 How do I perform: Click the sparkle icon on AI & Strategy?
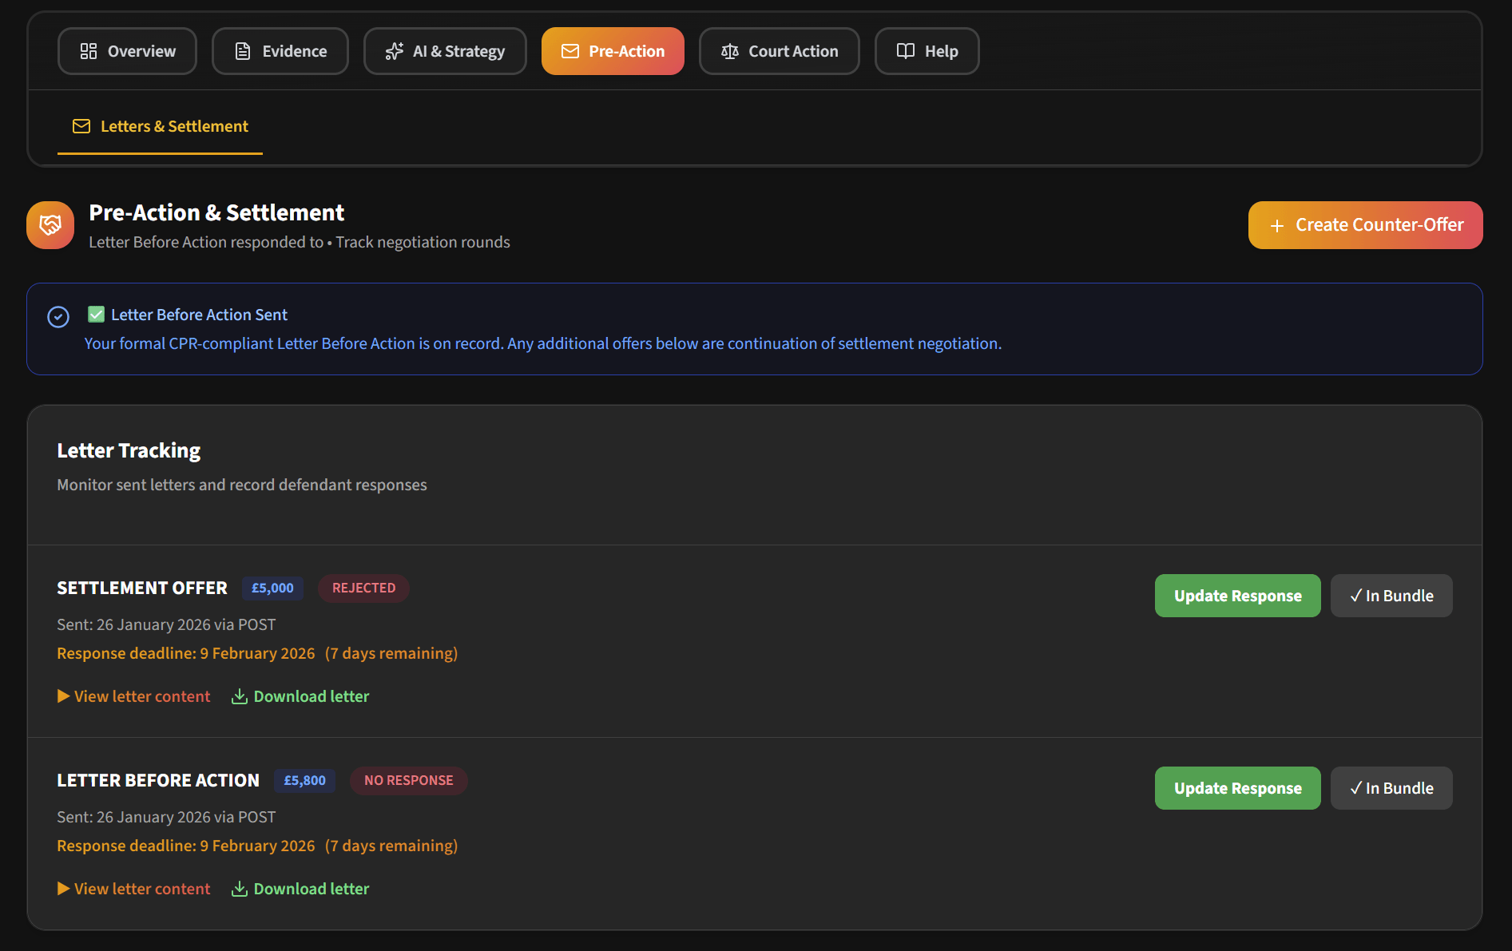(x=394, y=51)
